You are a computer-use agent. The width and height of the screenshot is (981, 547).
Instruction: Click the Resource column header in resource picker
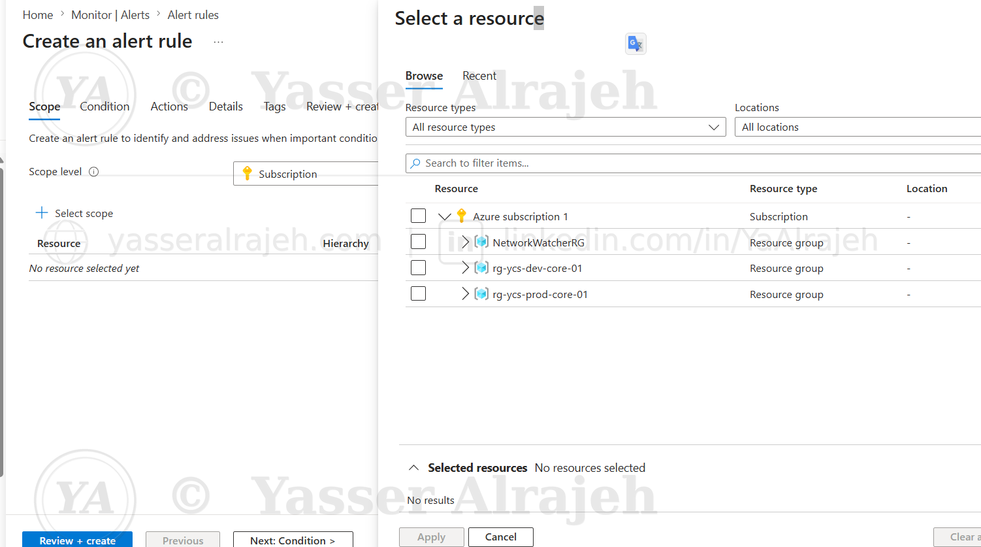(457, 189)
